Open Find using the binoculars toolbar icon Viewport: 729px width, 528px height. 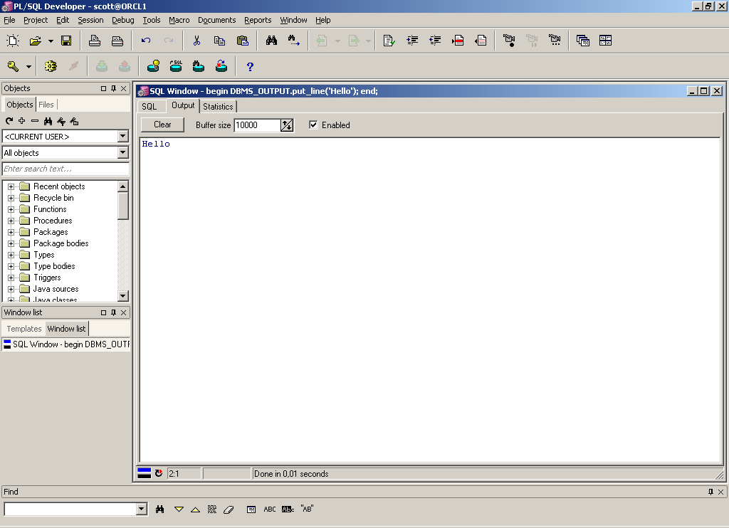271,41
